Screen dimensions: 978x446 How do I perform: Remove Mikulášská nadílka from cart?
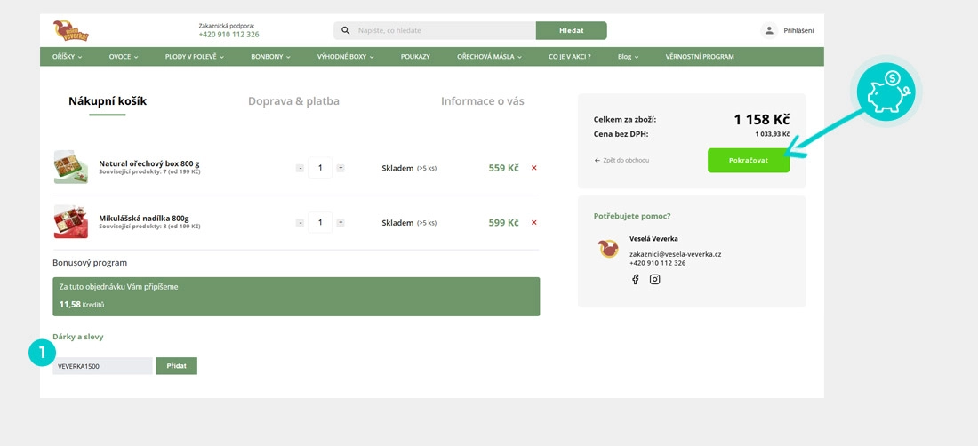coord(533,223)
